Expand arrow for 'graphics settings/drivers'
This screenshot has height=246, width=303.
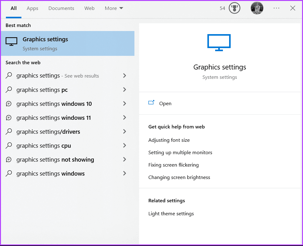[x=124, y=132]
